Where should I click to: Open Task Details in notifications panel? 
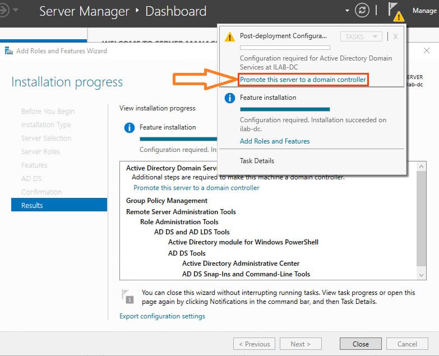click(x=257, y=161)
